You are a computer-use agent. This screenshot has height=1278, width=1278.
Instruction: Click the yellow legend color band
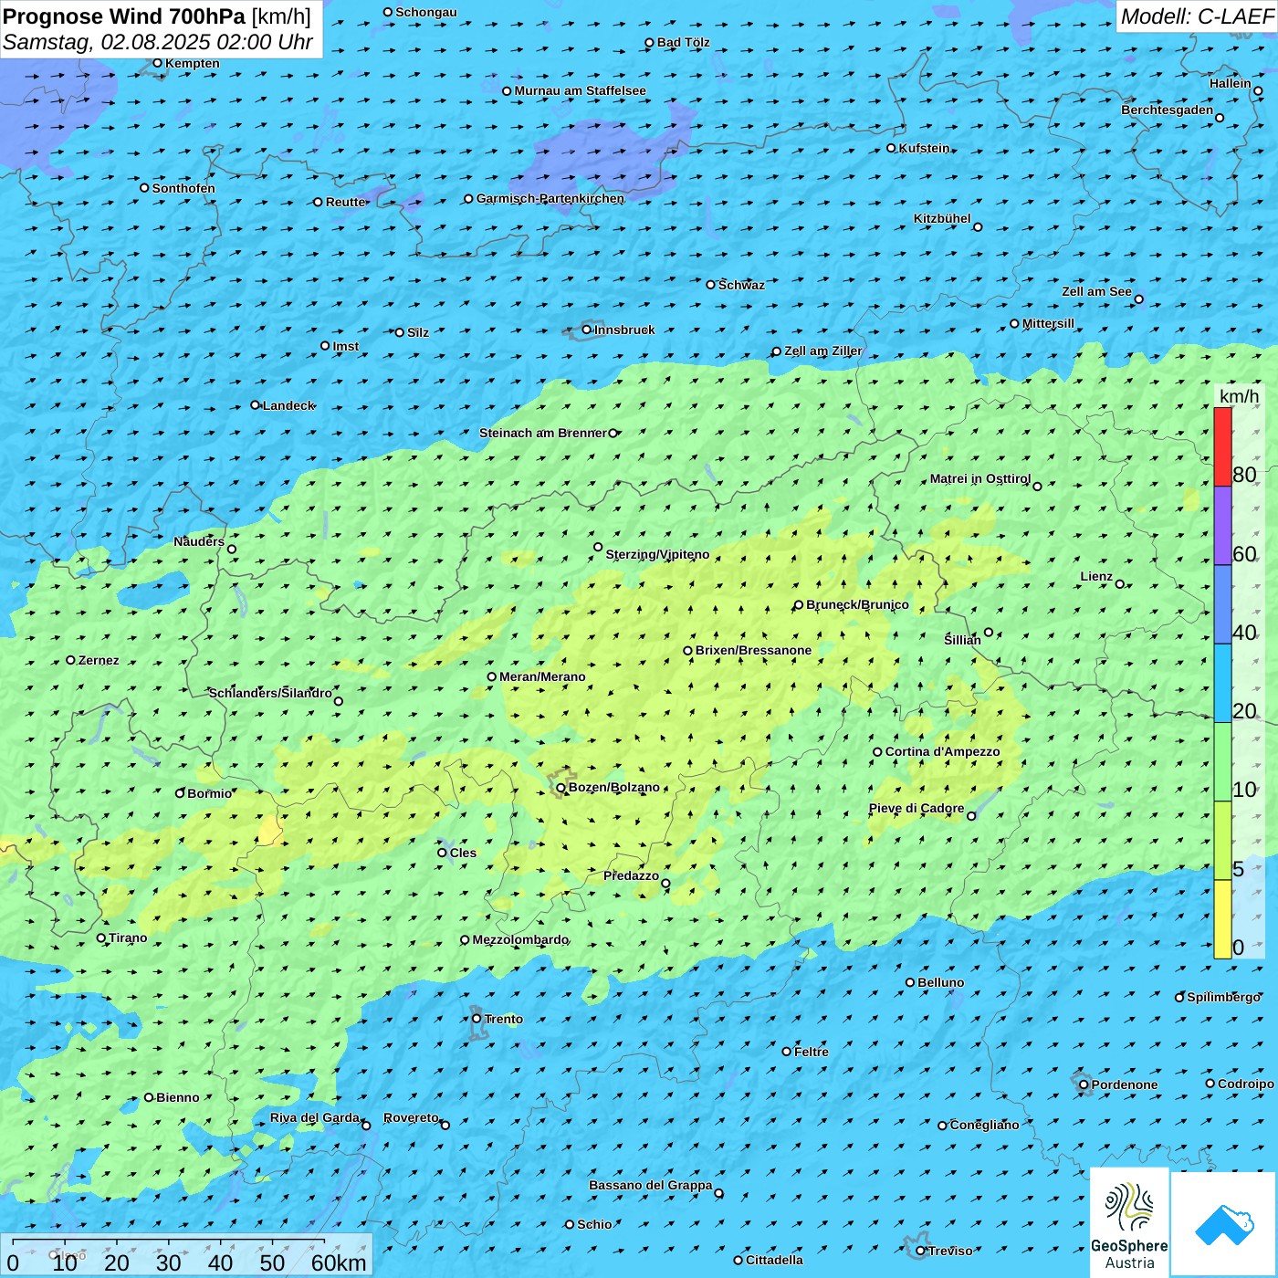(x=1222, y=919)
